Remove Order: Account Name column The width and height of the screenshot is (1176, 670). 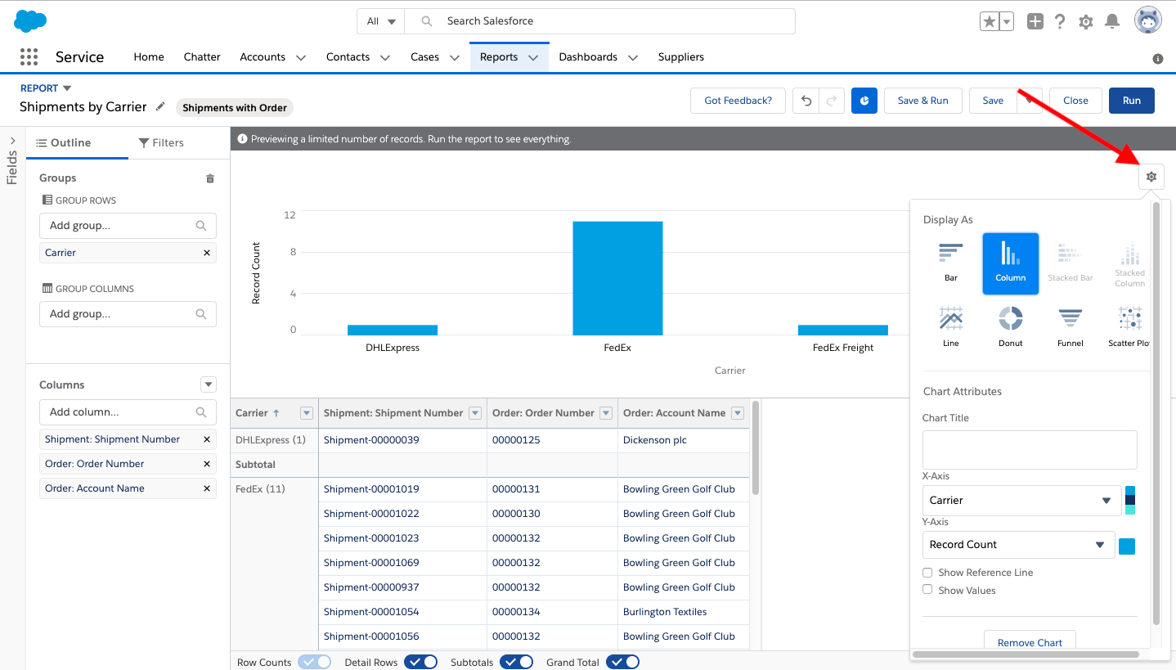207,488
